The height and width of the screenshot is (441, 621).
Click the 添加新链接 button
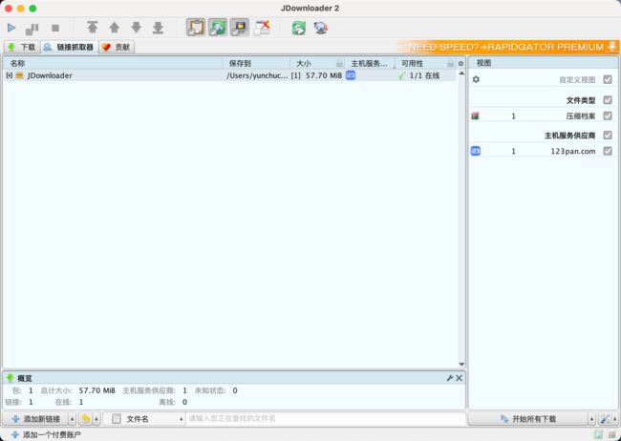[36, 419]
